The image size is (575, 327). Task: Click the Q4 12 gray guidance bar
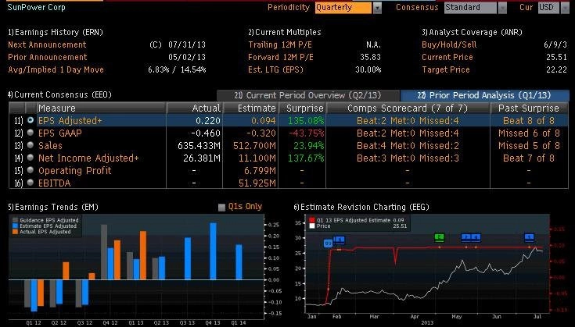pyautogui.click(x=104, y=252)
